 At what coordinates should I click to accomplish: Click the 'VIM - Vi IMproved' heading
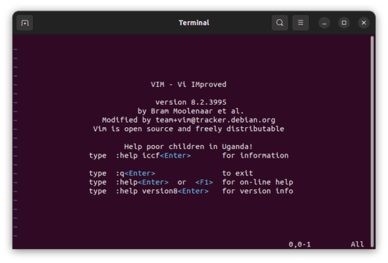tap(188, 85)
